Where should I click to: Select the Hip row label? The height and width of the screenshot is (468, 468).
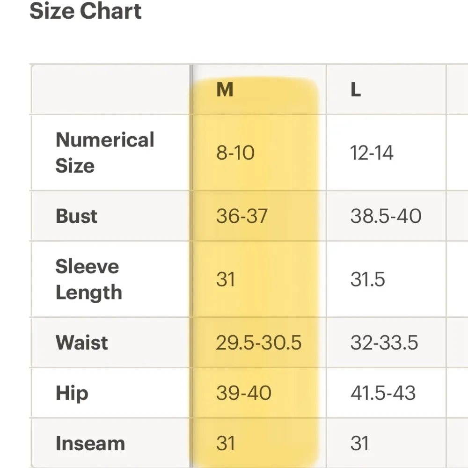(x=72, y=393)
